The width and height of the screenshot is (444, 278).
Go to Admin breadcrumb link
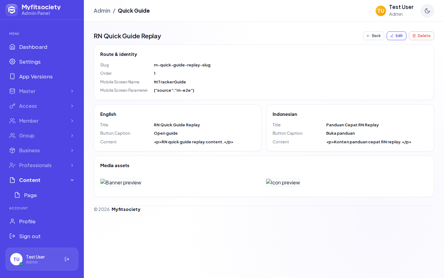click(x=102, y=11)
